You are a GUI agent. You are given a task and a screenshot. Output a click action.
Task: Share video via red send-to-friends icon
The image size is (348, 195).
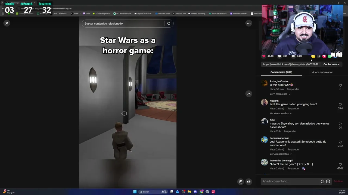tap(324, 56)
